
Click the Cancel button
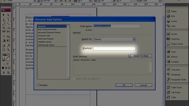tap(144, 85)
